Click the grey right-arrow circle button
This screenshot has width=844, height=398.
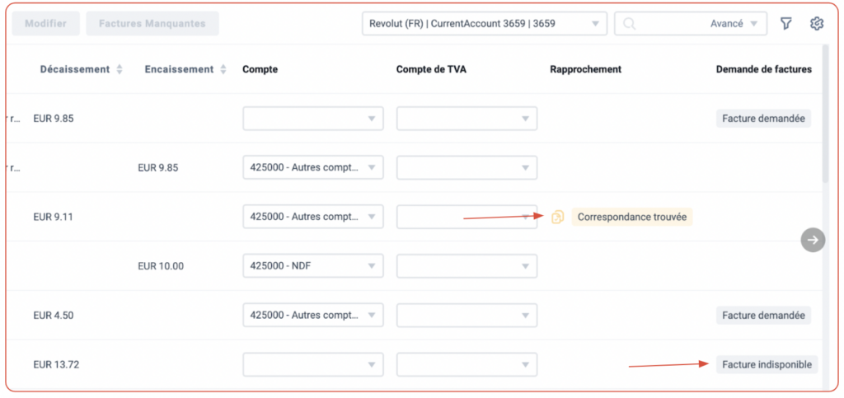tap(813, 240)
